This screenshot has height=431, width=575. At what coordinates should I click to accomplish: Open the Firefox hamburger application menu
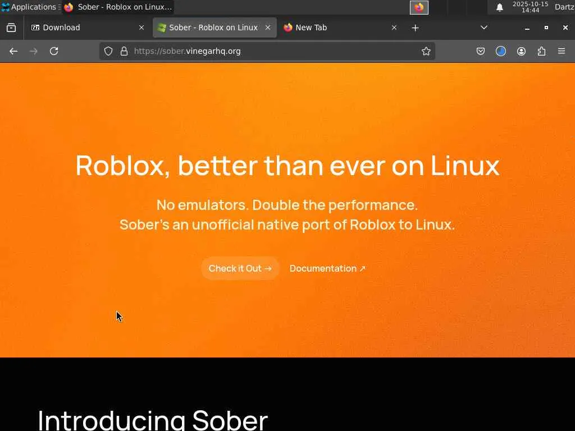[x=562, y=51]
